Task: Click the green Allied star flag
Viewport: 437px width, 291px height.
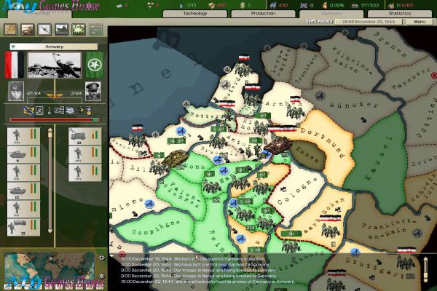Action: [x=95, y=65]
